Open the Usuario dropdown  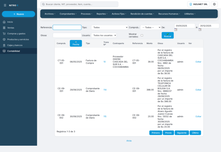click(x=104, y=35)
